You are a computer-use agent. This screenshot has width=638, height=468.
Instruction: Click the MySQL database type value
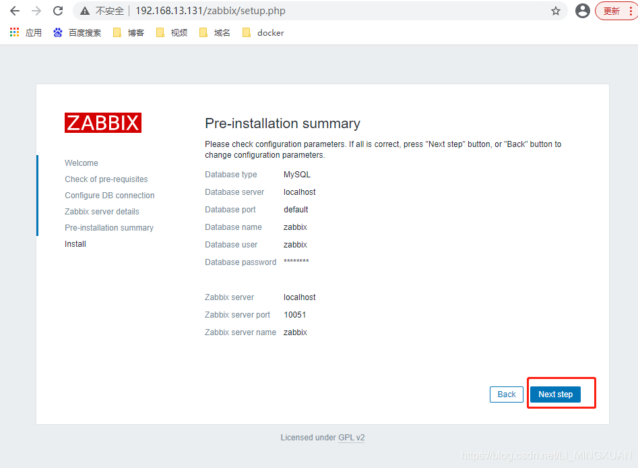pyautogui.click(x=297, y=175)
